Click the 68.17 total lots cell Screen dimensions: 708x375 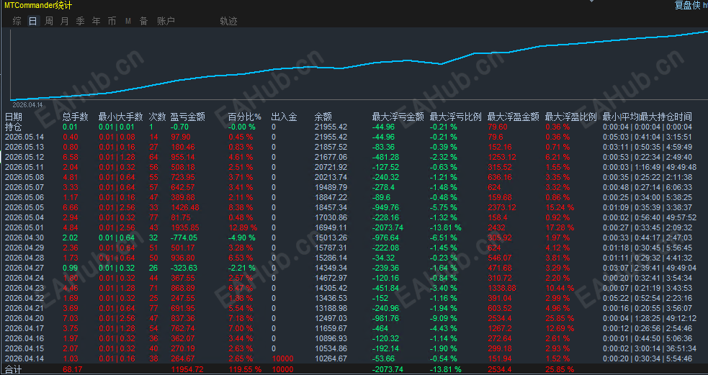point(71,369)
